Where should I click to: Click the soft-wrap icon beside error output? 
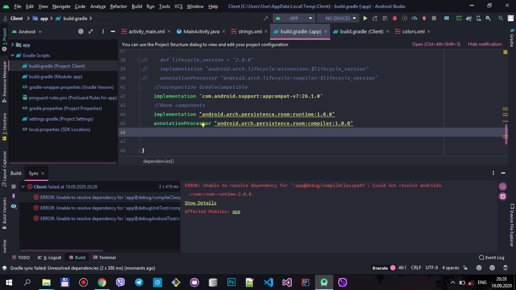pyautogui.click(x=503, y=186)
